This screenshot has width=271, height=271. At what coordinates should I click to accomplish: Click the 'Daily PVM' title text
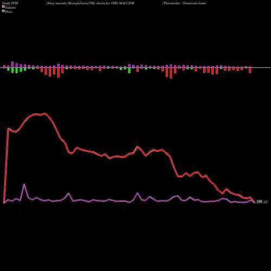[10, 3]
